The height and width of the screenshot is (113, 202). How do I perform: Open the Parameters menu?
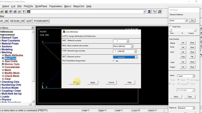tap(56, 6)
